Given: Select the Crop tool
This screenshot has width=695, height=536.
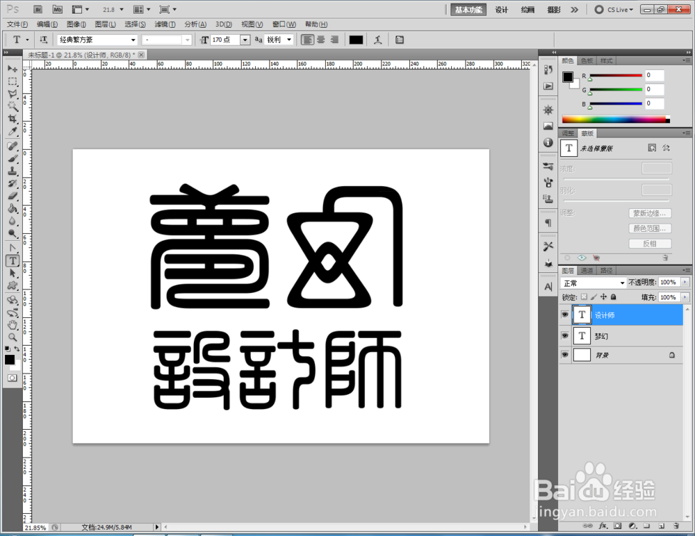Looking at the screenshot, I should (13, 119).
